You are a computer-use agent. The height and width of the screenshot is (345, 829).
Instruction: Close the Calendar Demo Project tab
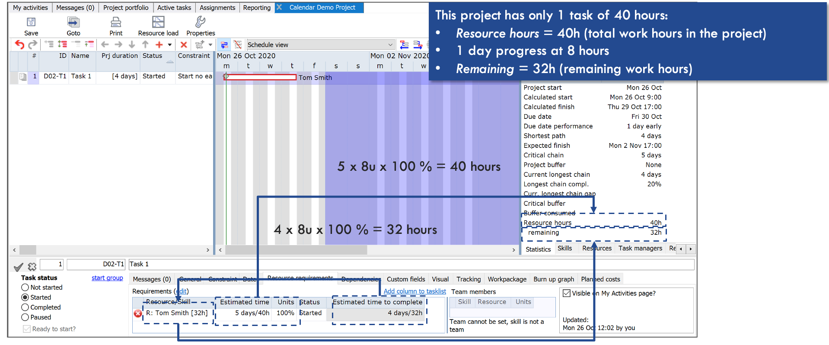pyautogui.click(x=279, y=7)
